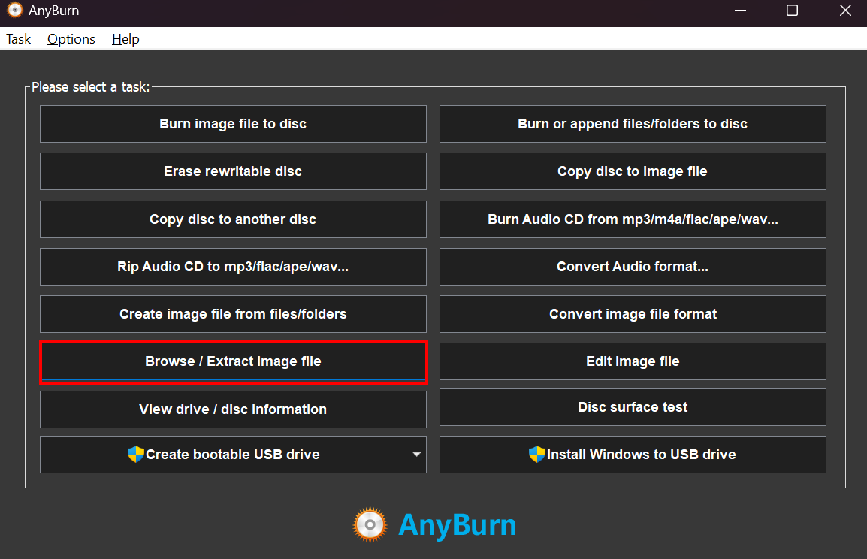Screen dimensions: 867x559
Task: Select Copy disc to another disc
Action: click(233, 219)
